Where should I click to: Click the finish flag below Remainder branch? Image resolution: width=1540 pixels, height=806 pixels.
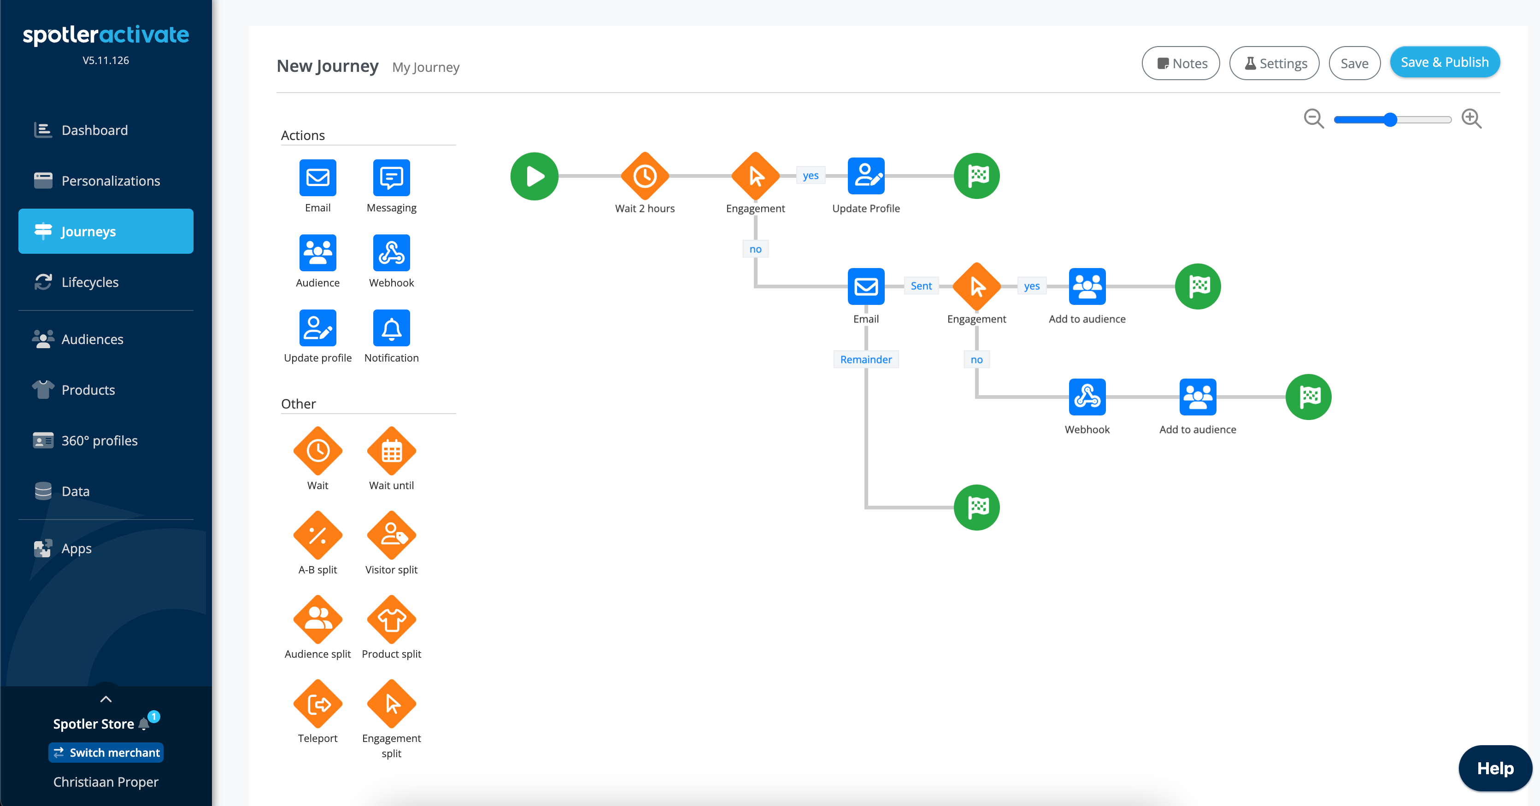(x=976, y=508)
